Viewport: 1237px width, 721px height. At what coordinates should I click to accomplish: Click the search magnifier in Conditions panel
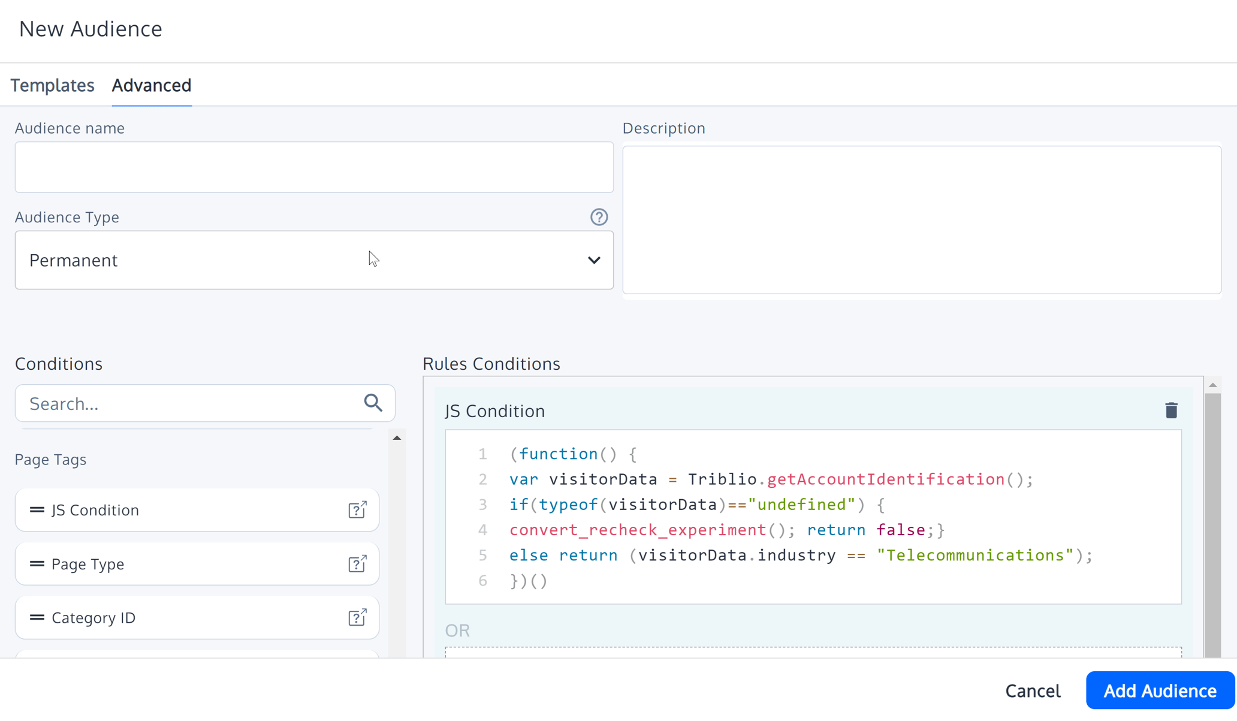373,403
